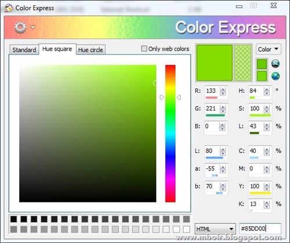The image size is (290, 243).
Task: Adjust the Lab L spinner at 80
Action: pyautogui.click(x=223, y=151)
